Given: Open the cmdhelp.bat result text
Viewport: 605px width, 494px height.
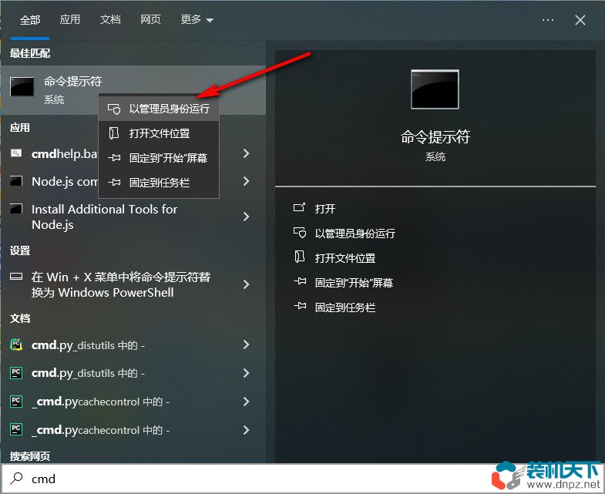Looking at the screenshot, I should point(65,153).
